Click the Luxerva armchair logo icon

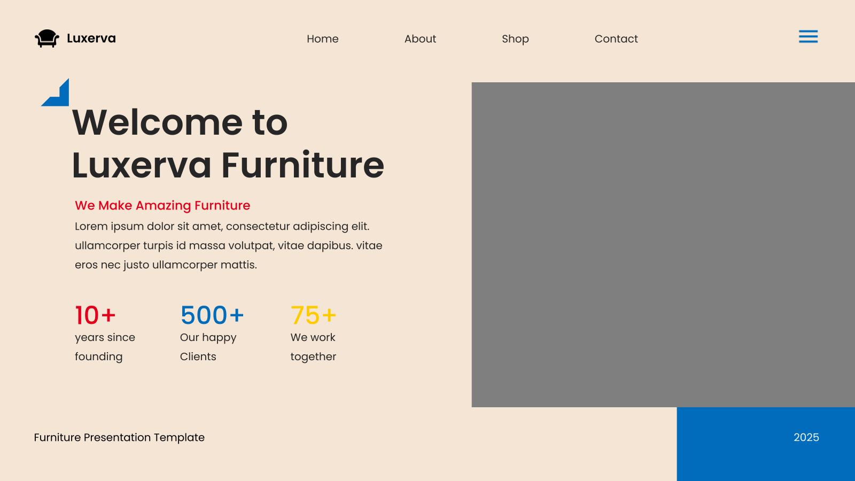47,38
